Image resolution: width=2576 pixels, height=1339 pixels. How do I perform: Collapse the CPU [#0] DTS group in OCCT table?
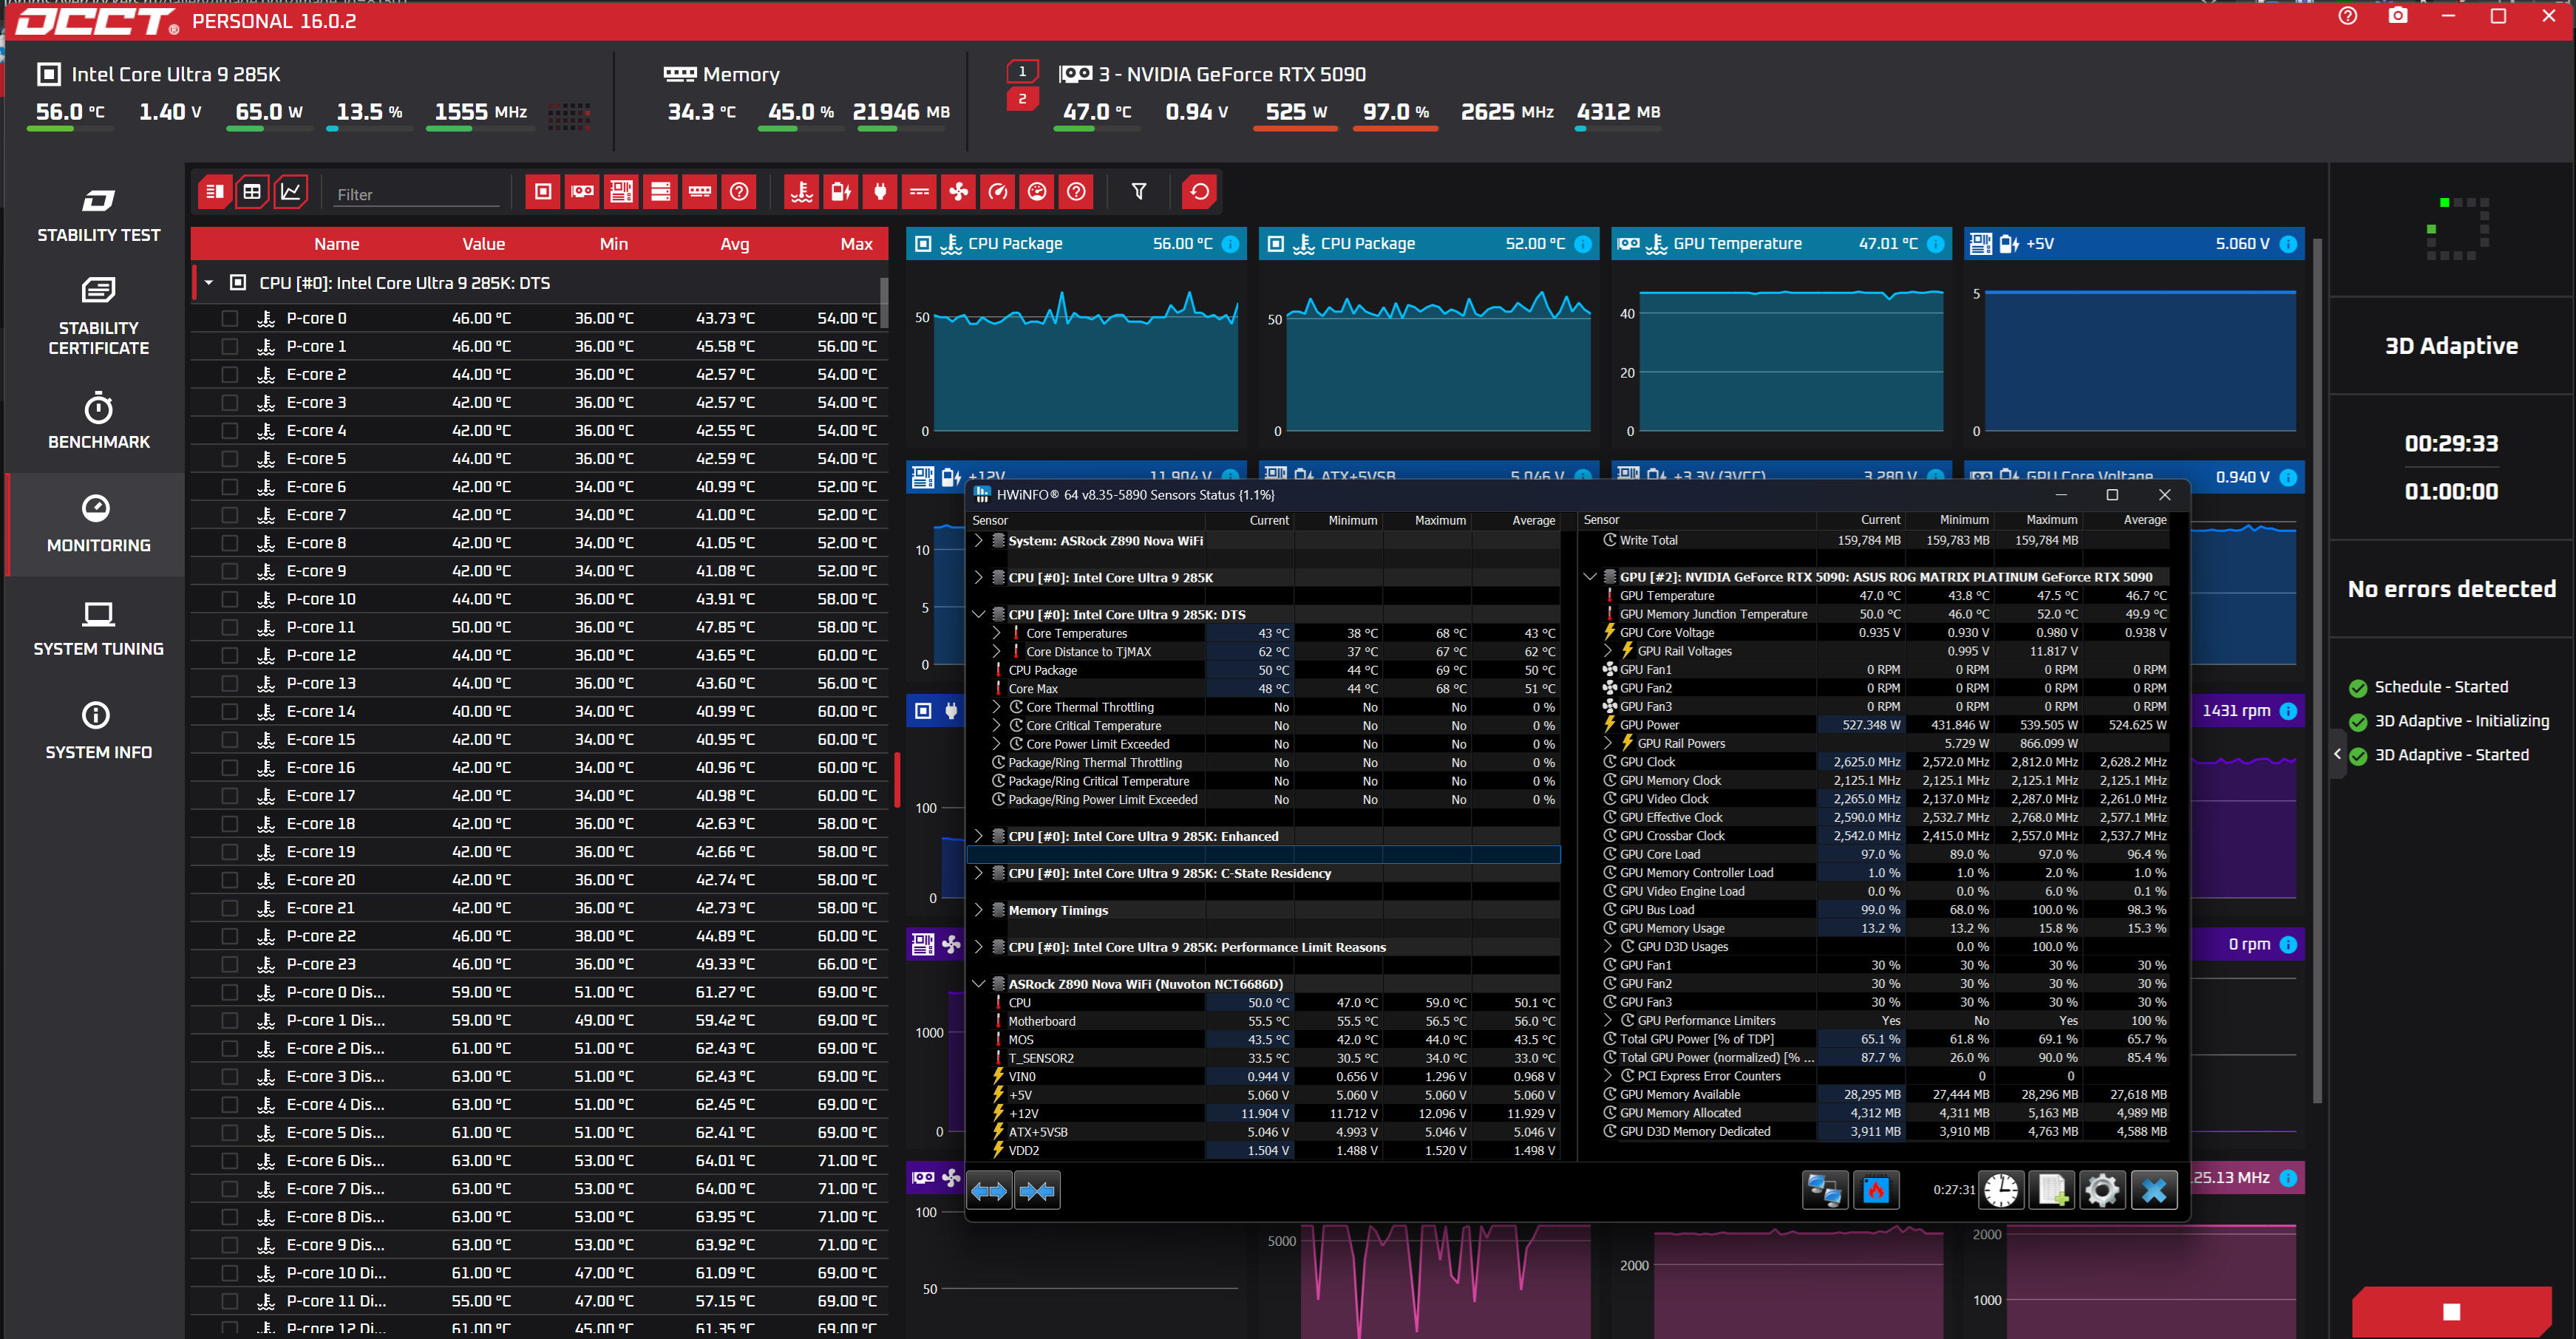pyautogui.click(x=209, y=283)
